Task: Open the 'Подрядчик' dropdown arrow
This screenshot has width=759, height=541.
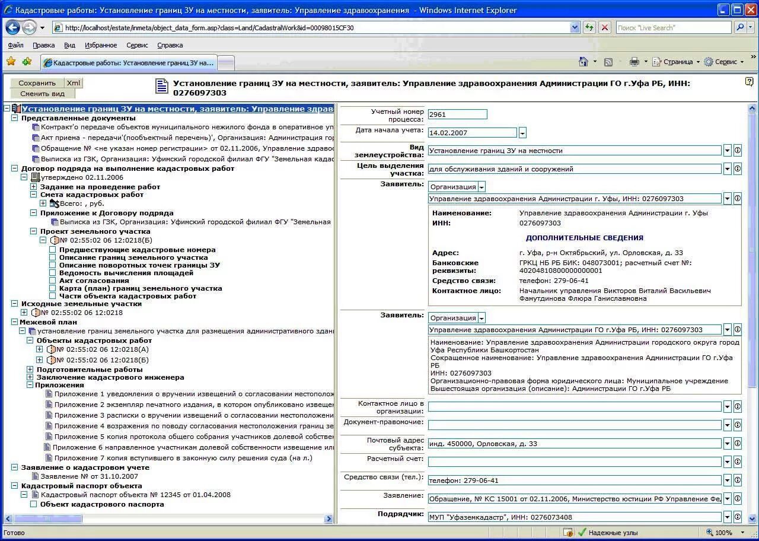Action: click(728, 517)
